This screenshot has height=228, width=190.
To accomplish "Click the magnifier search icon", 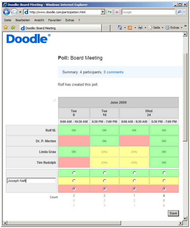I will pyautogui.click(x=179, y=12).
